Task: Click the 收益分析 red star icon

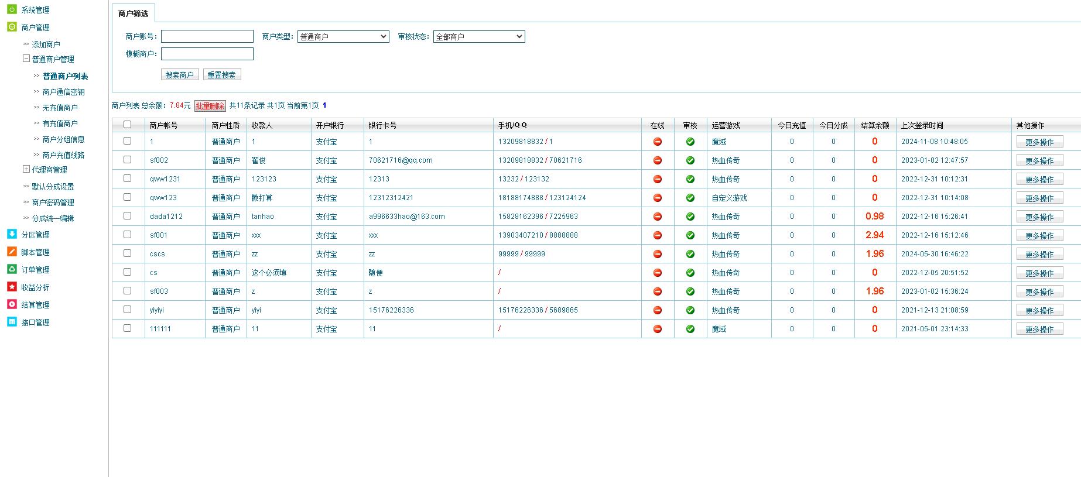Action: [x=12, y=287]
